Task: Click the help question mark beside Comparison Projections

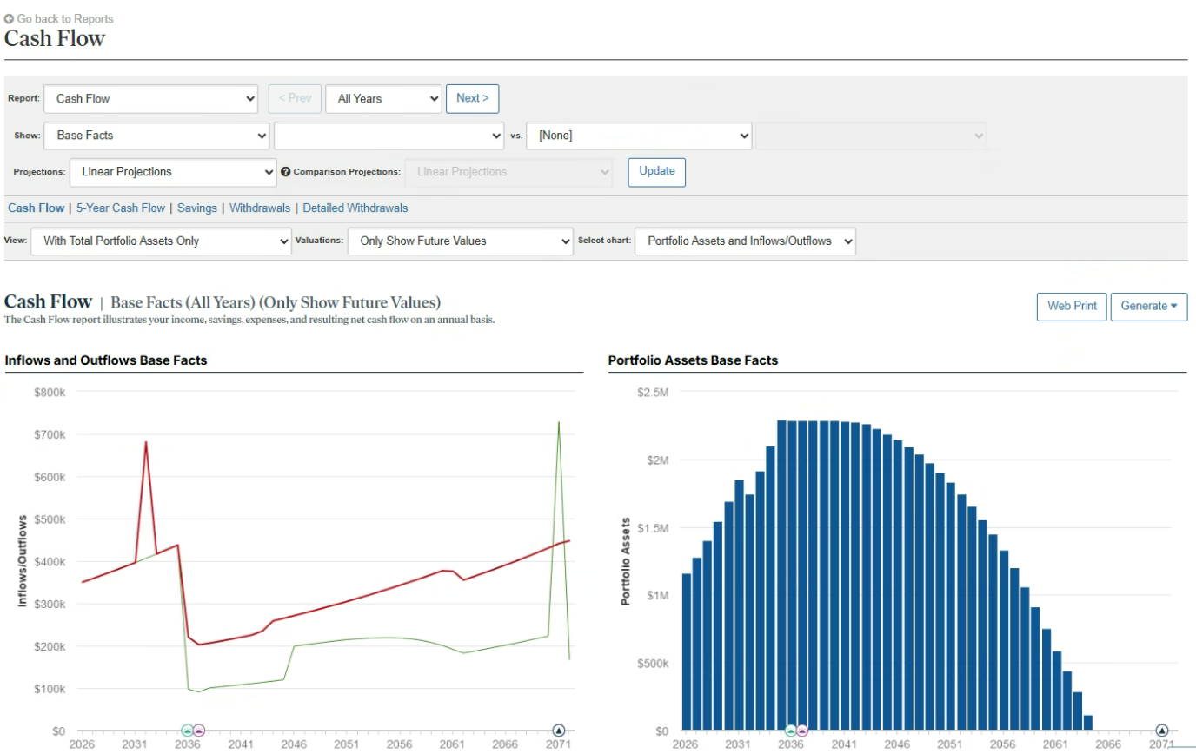Action: [286, 172]
